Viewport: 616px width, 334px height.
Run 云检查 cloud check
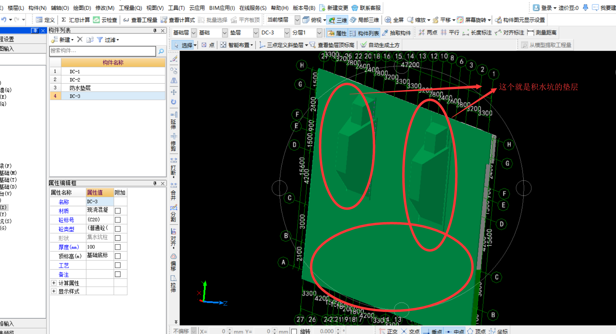pyautogui.click(x=105, y=20)
